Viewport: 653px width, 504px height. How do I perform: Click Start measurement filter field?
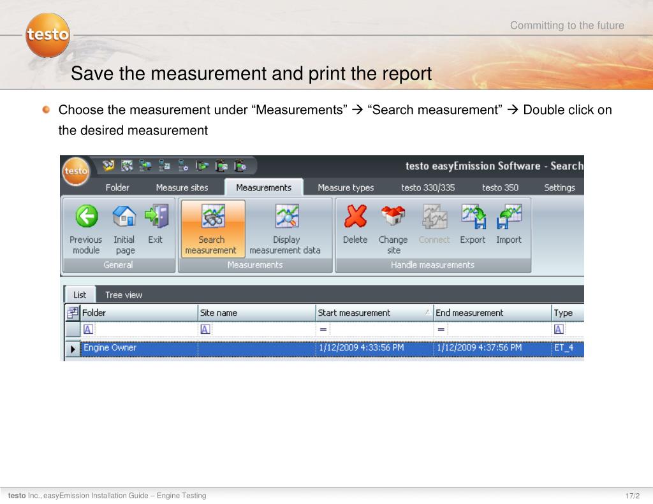[x=381, y=329]
